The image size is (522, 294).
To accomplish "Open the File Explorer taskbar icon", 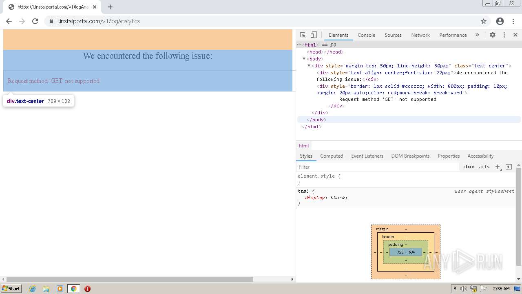I will click(x=46, y=289).
